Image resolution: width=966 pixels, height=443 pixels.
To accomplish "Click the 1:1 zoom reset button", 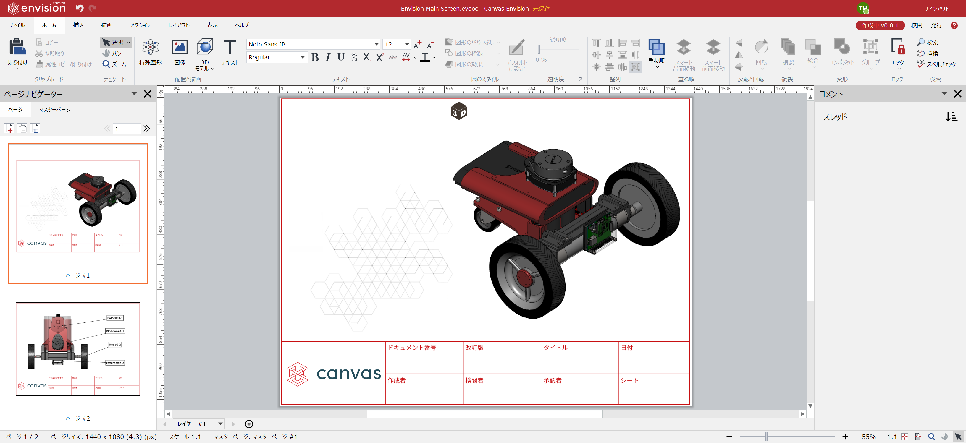I will pos(892,436).
